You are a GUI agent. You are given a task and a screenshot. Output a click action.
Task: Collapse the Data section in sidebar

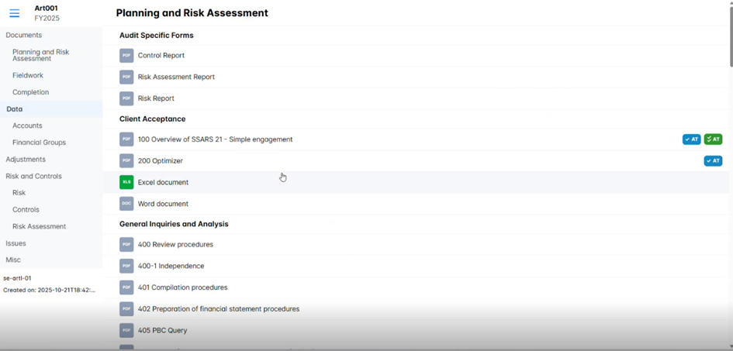coord(15,109)
